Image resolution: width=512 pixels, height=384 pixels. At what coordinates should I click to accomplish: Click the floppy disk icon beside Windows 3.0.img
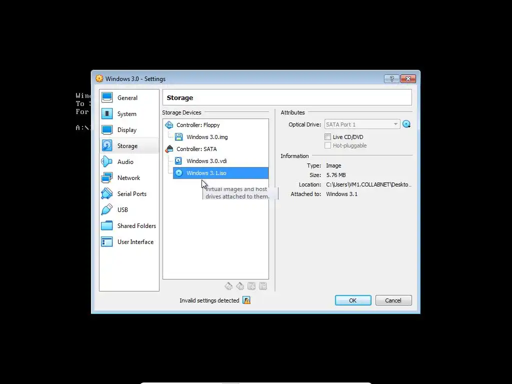coord(178,137)
